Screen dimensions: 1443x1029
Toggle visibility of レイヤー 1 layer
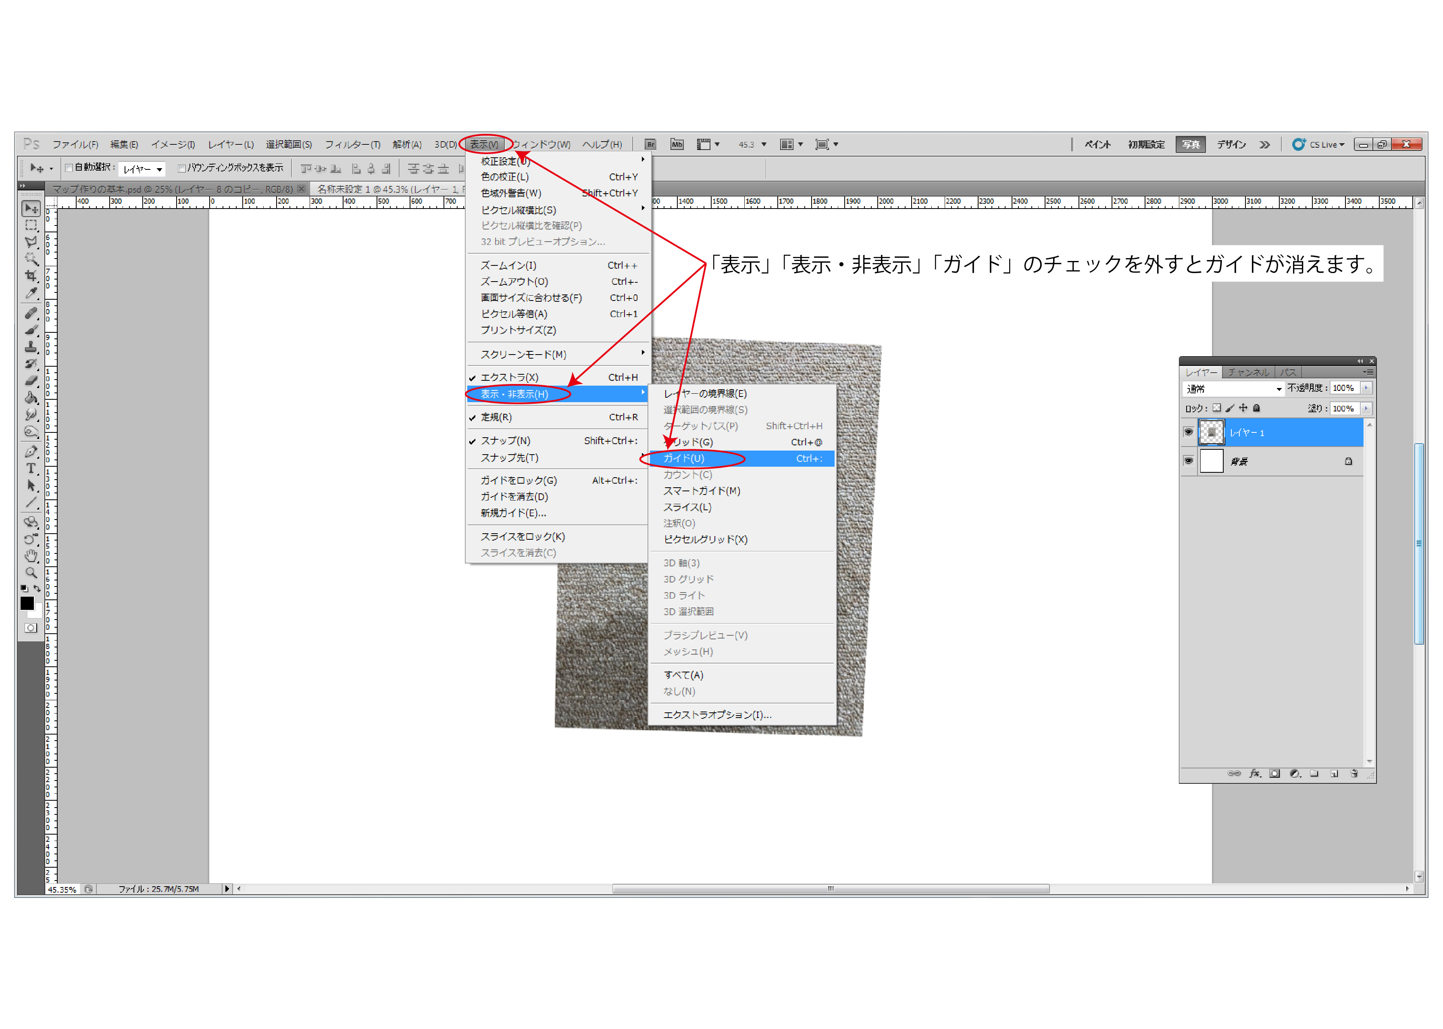coord(1189,432)
